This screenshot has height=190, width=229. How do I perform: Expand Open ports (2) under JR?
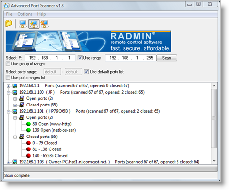pyautogui.click(x=15, y=99)
